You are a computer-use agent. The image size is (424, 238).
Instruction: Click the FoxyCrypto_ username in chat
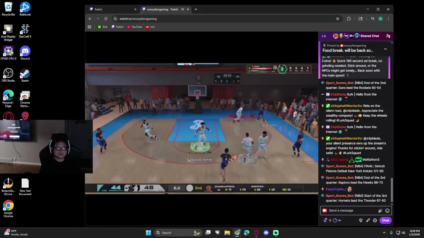[x=336, y=189]
